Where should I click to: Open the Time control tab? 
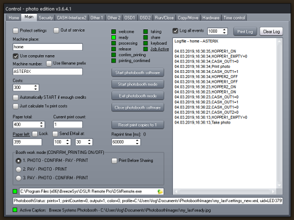234,18
